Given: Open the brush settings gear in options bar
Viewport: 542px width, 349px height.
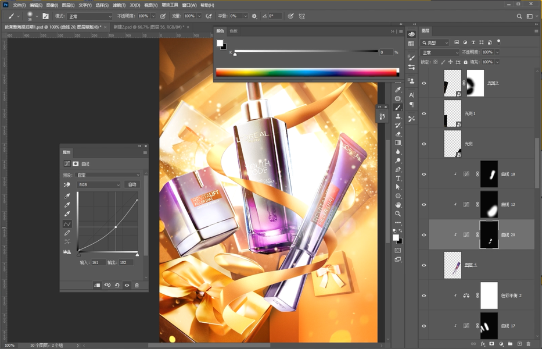Looking at the screenshot, I should (254, 16).
